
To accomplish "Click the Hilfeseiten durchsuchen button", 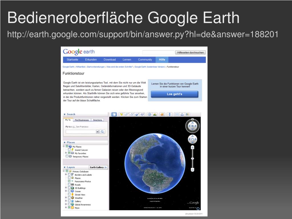I will click(190, 53).
